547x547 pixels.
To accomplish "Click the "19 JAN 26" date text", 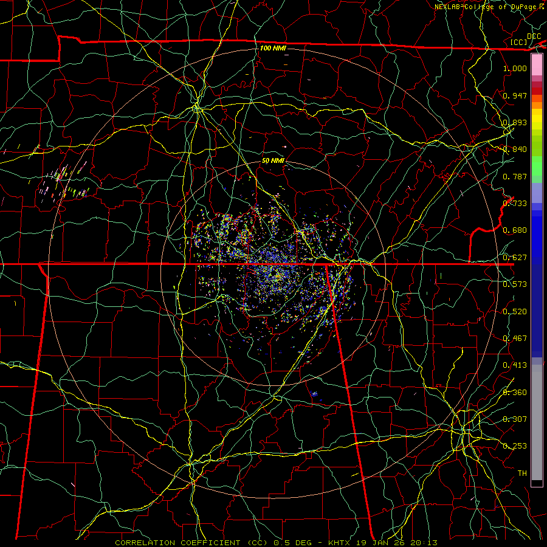I will [380, 543].
